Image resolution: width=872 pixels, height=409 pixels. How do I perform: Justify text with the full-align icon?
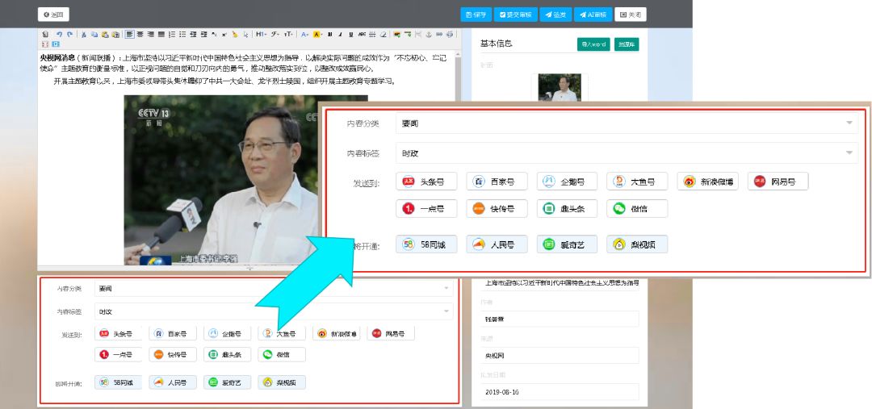point(161,35)
